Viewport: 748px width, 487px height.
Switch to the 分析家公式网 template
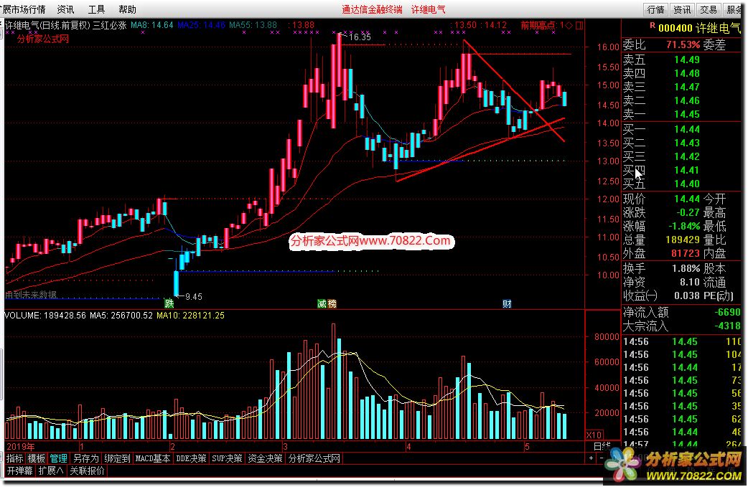pyautogui.click(x=314, y=458)
